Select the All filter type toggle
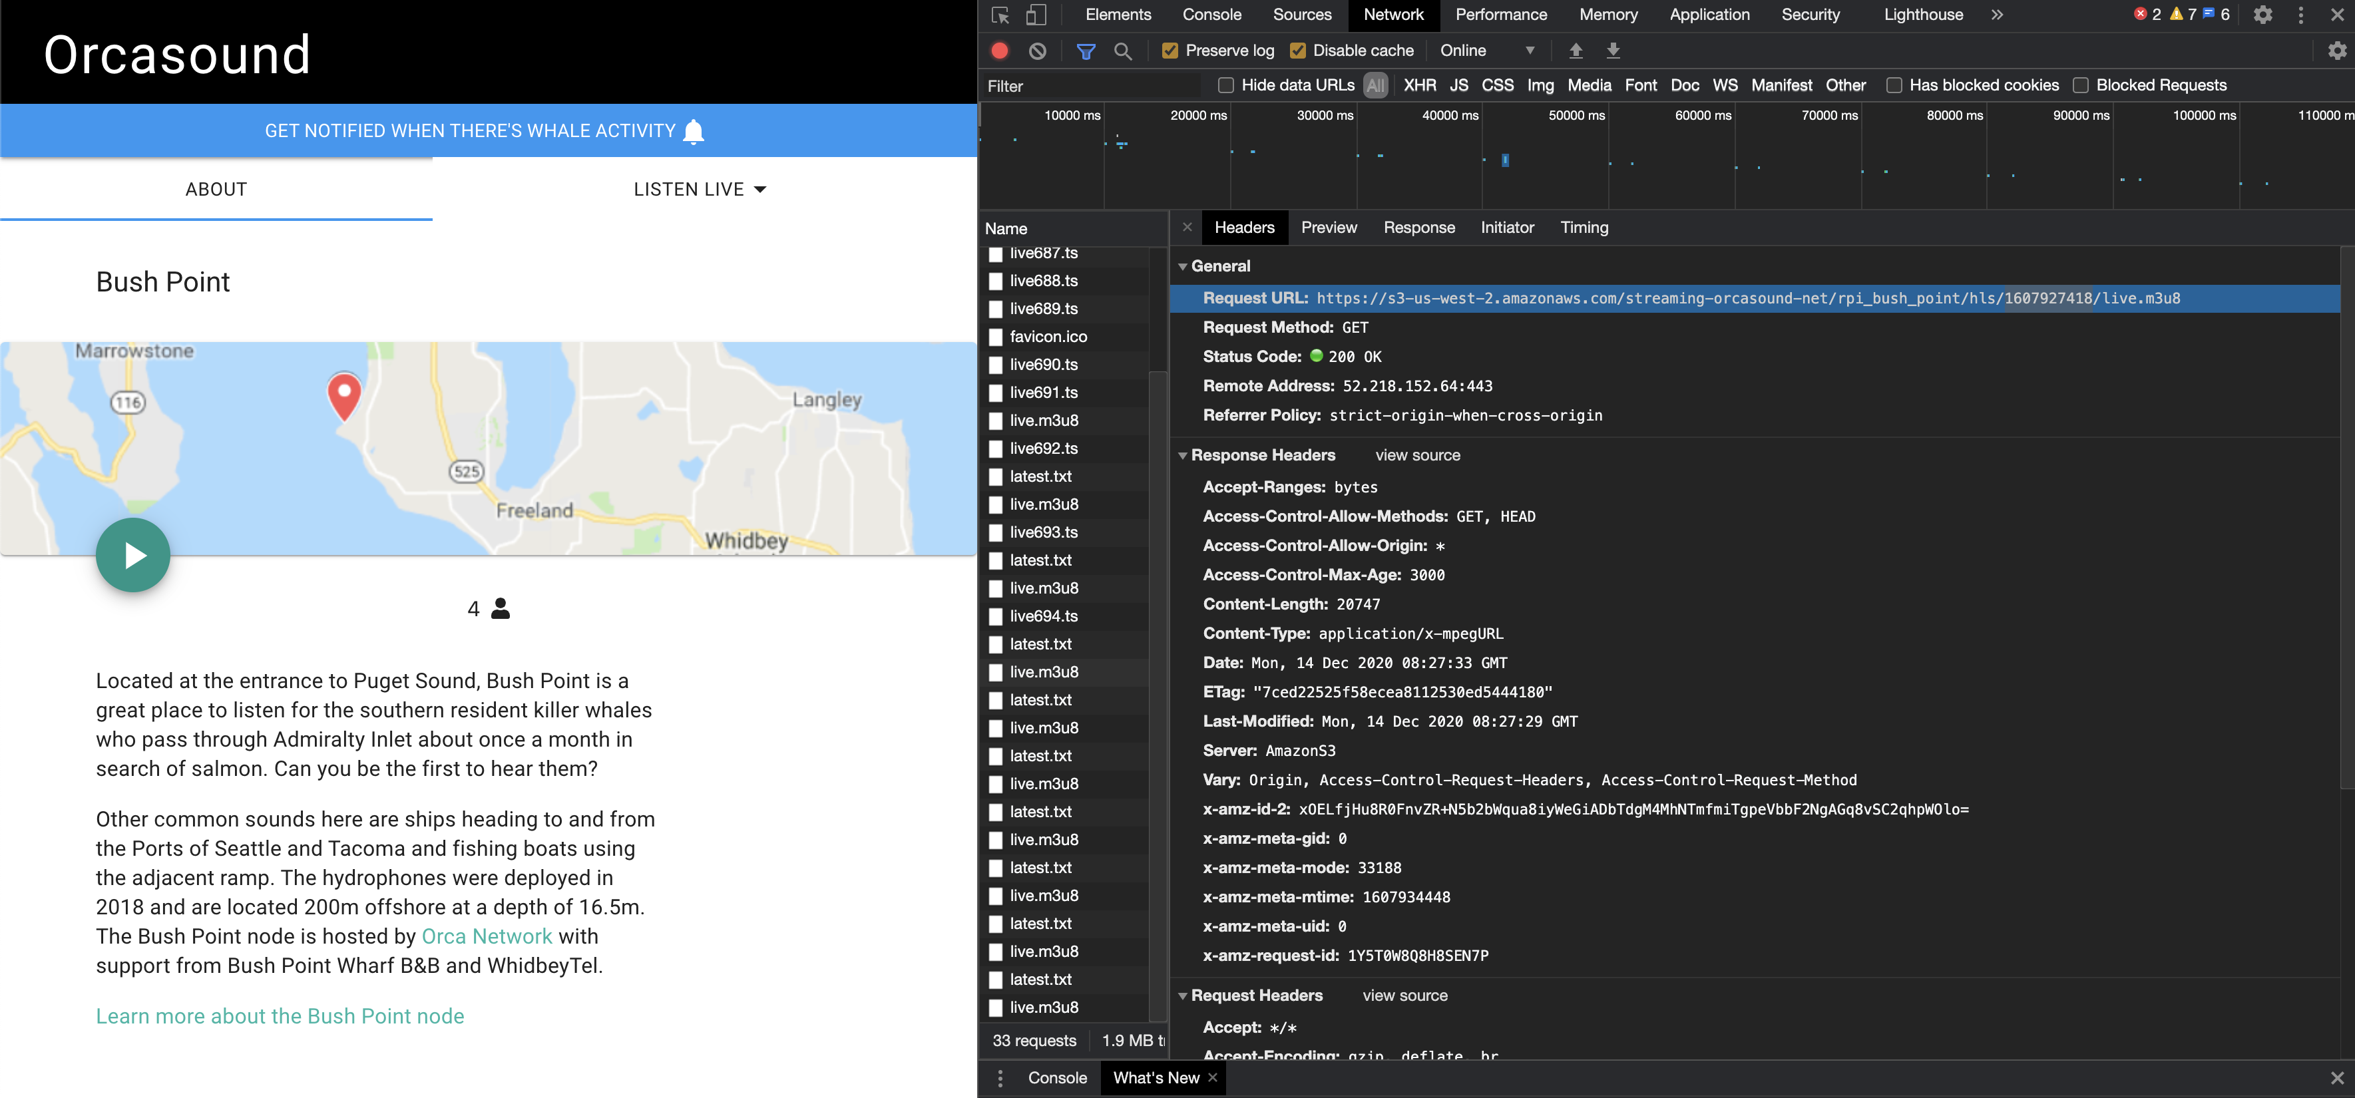Viewport: 2355px width, 1098px height. 1375,85
